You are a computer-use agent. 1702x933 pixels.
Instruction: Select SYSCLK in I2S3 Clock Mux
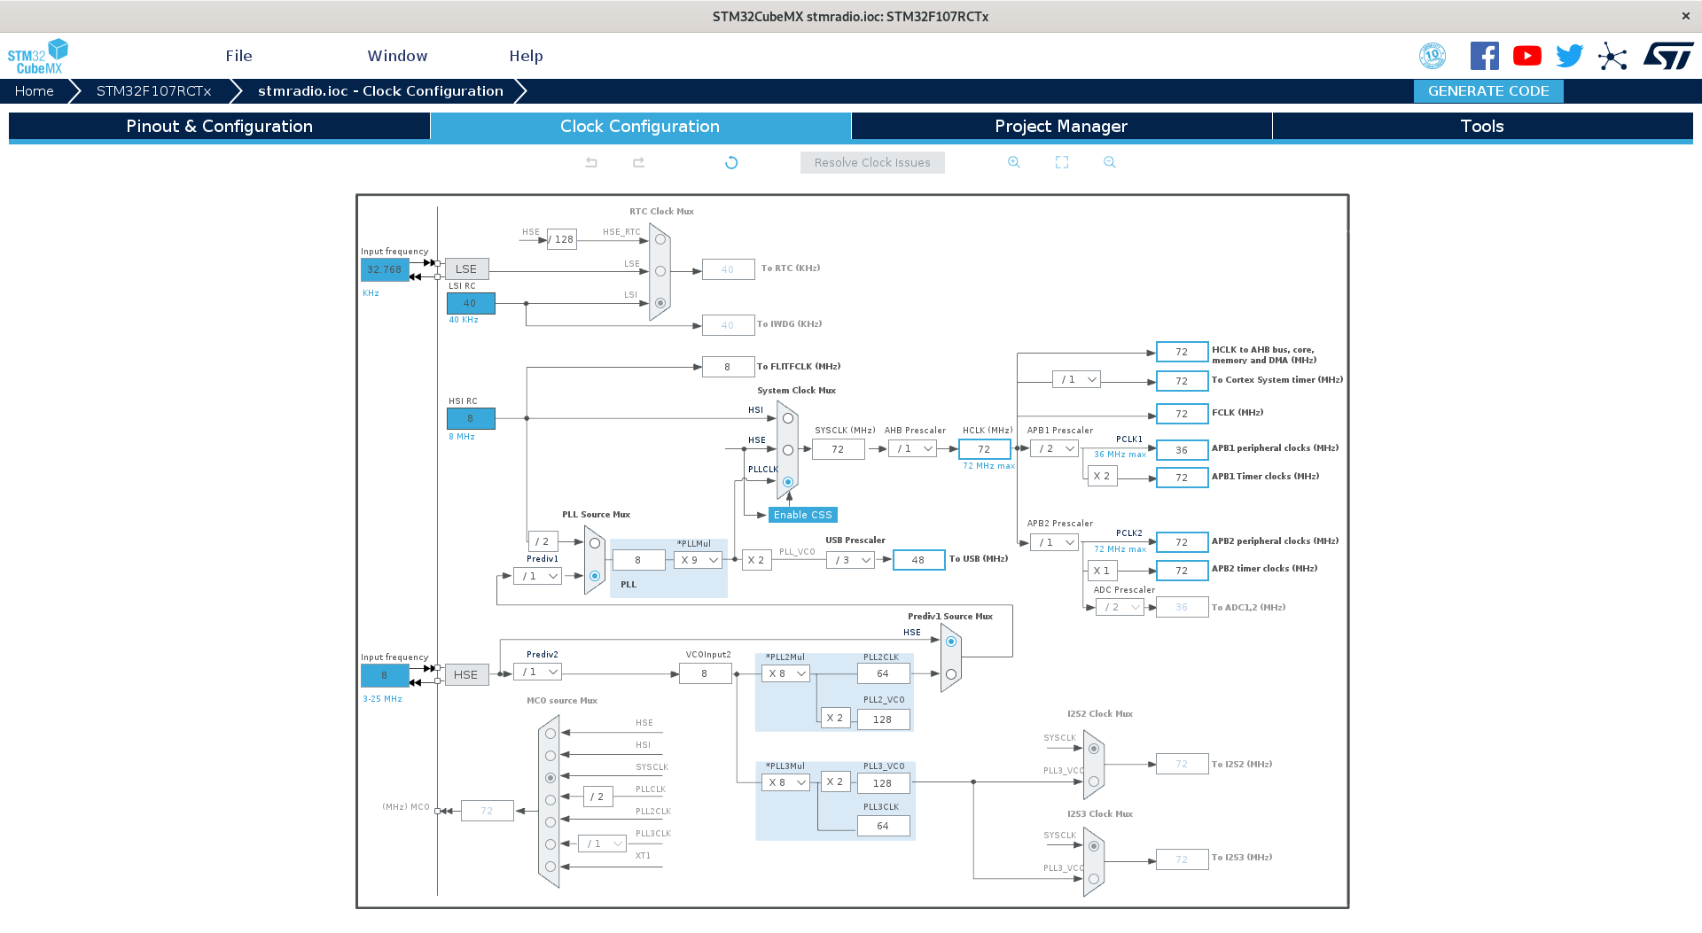[1094, 846]
